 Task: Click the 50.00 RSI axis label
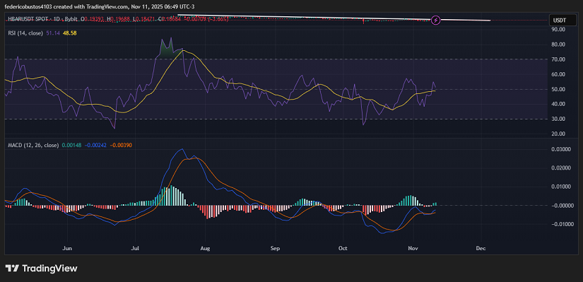point(558,89)
